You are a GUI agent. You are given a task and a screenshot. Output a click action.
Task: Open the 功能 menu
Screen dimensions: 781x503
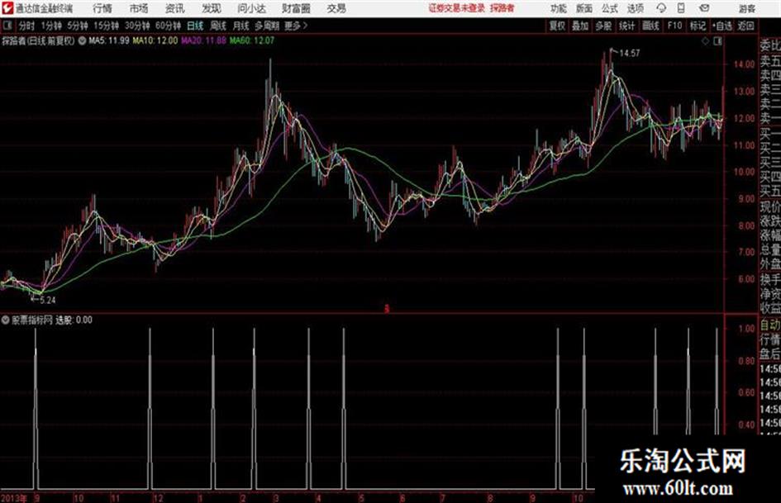(559, 8)
